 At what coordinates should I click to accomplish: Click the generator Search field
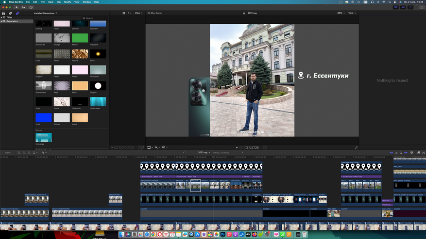[94, 18]
